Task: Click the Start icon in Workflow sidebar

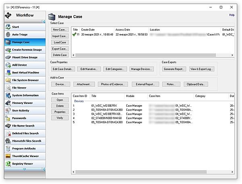Action: coord(8,27)
